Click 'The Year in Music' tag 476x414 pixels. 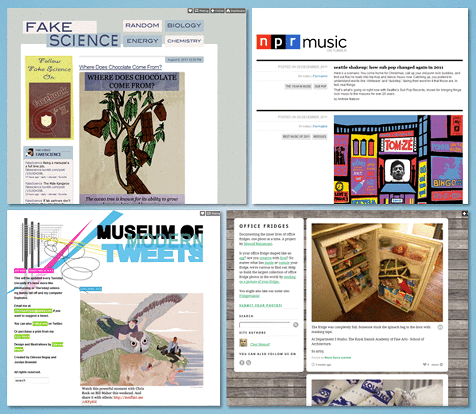[297, 87]
